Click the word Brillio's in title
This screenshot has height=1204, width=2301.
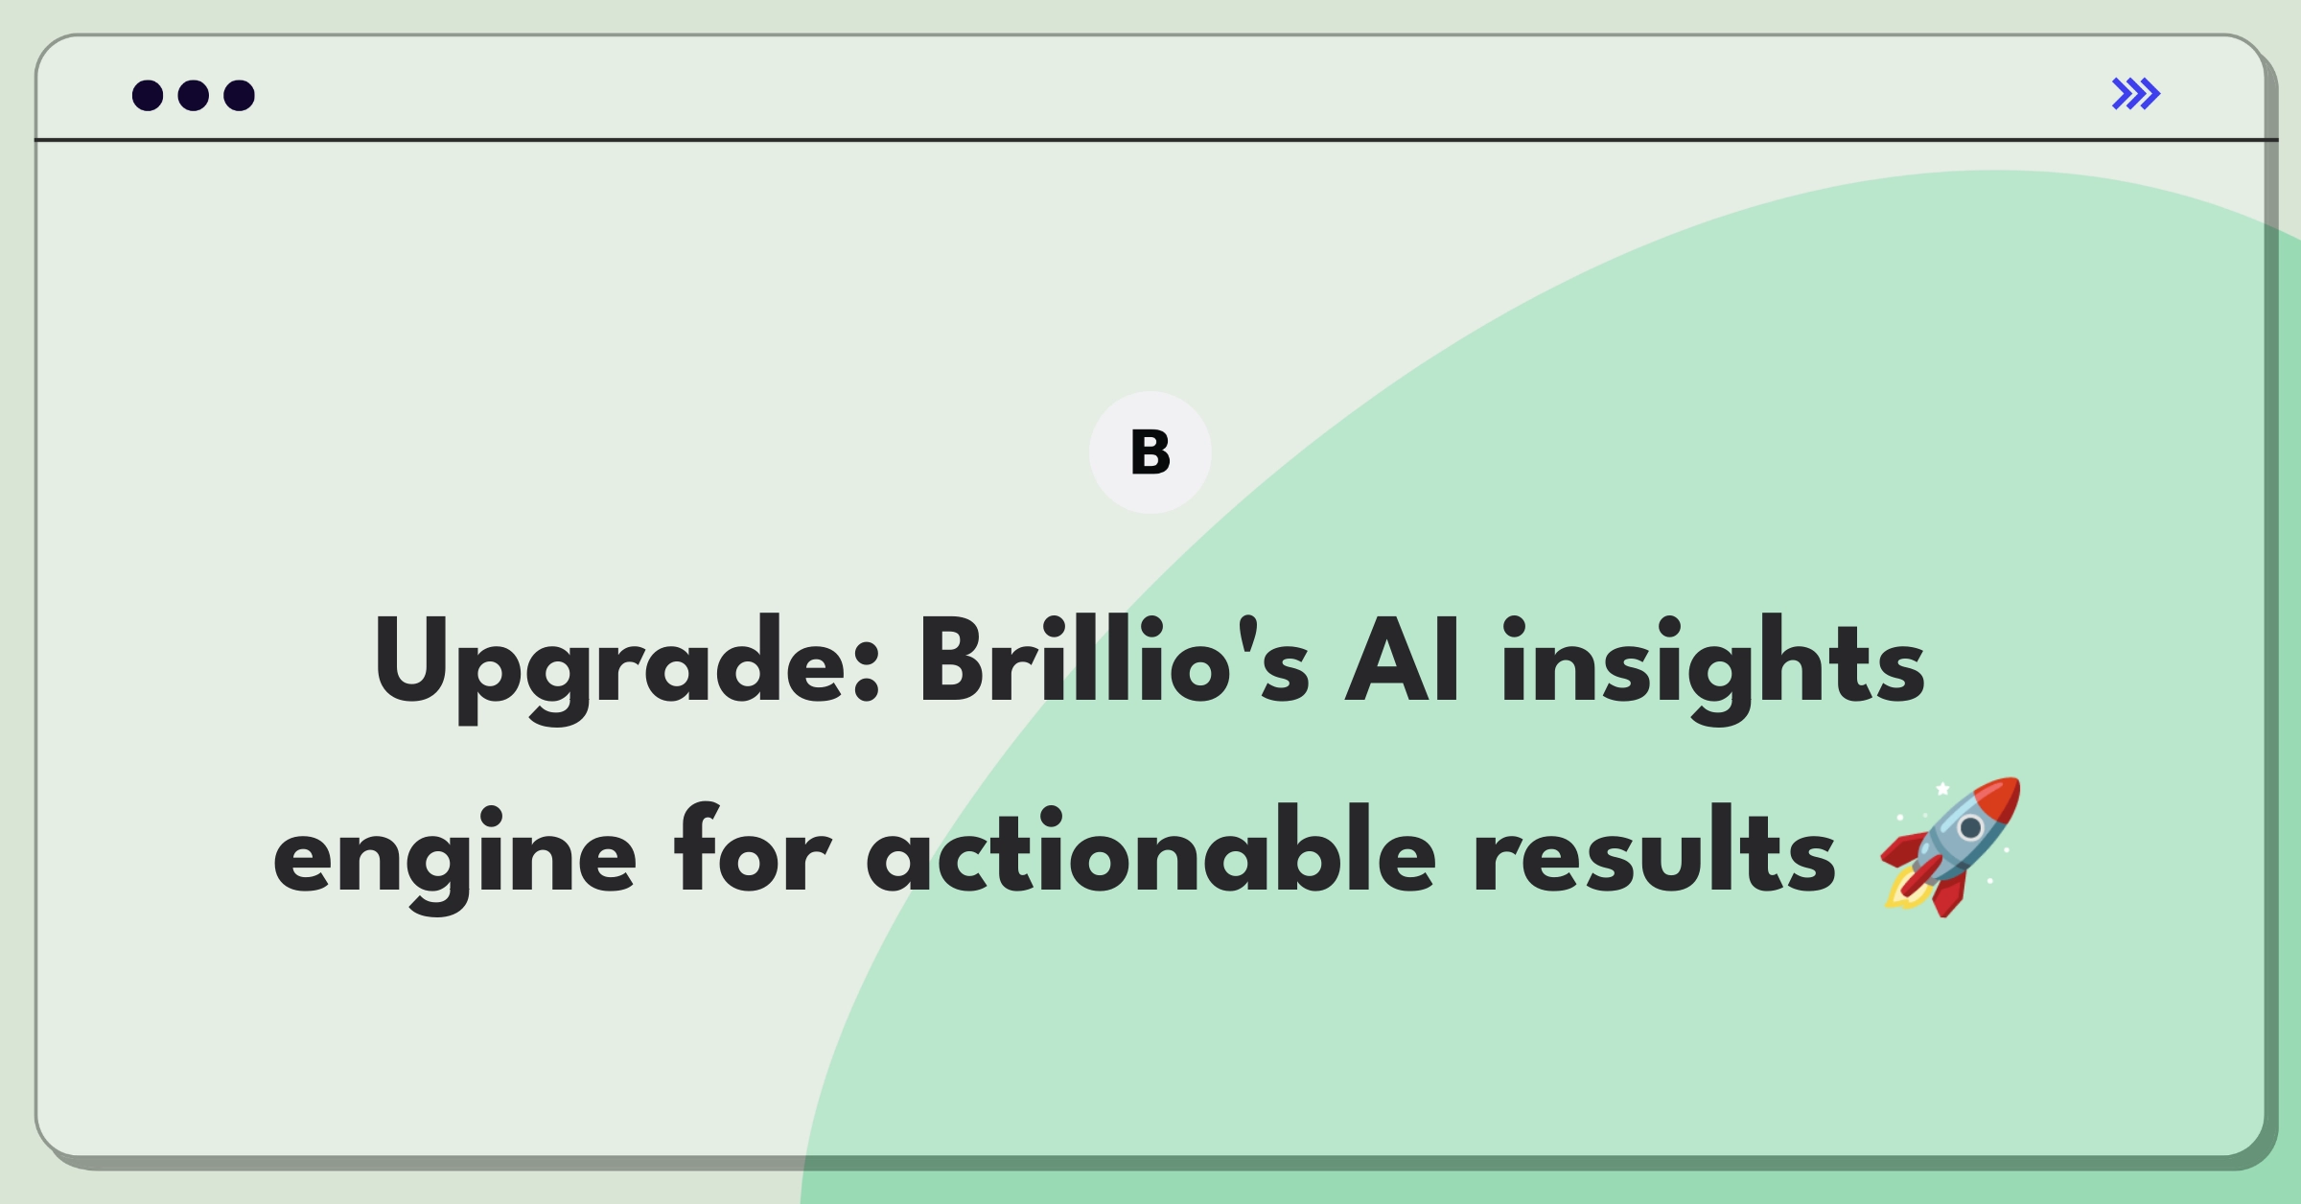(1114, 660)
